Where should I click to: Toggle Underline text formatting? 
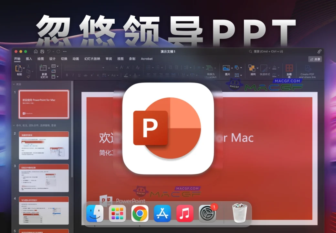[79, 75]
